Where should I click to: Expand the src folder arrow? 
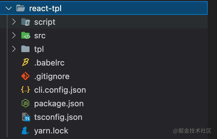(x=14, y=36)
